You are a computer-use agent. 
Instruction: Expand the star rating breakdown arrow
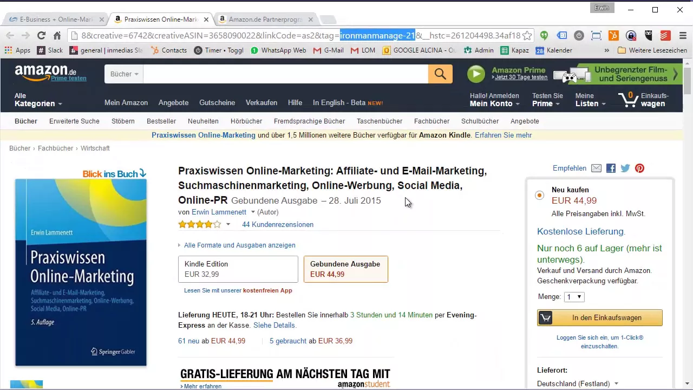tap(228, 224)
